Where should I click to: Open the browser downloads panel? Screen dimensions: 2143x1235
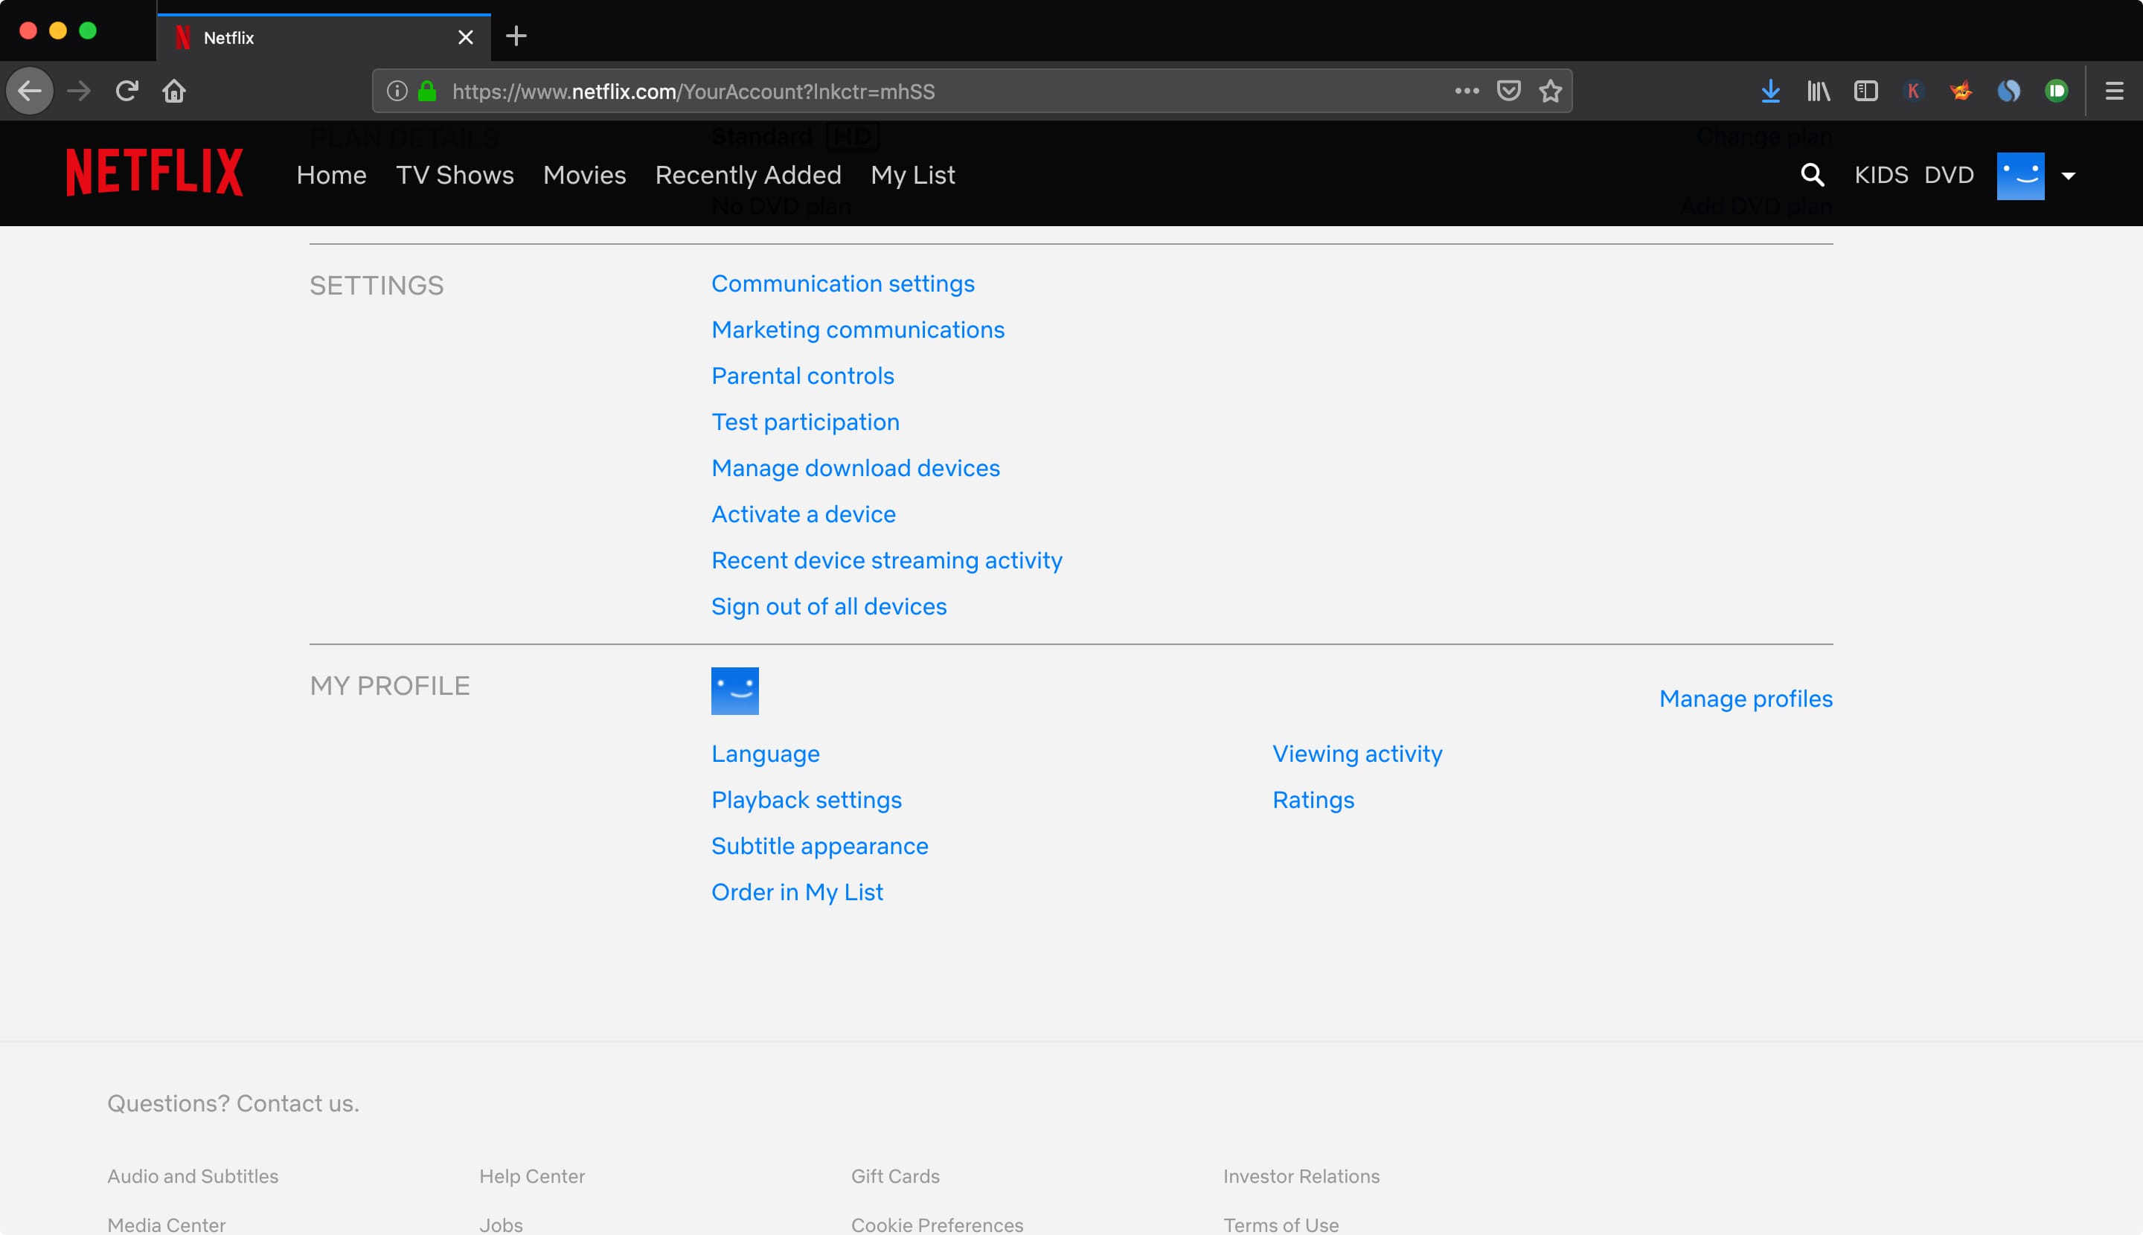pyautogui.click(x=1770, y=91)
